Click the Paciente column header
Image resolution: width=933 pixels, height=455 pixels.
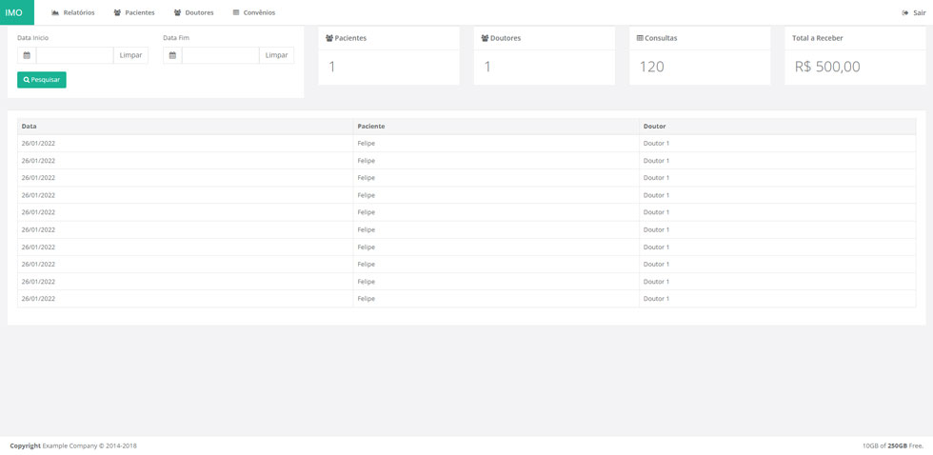[371, 126]
